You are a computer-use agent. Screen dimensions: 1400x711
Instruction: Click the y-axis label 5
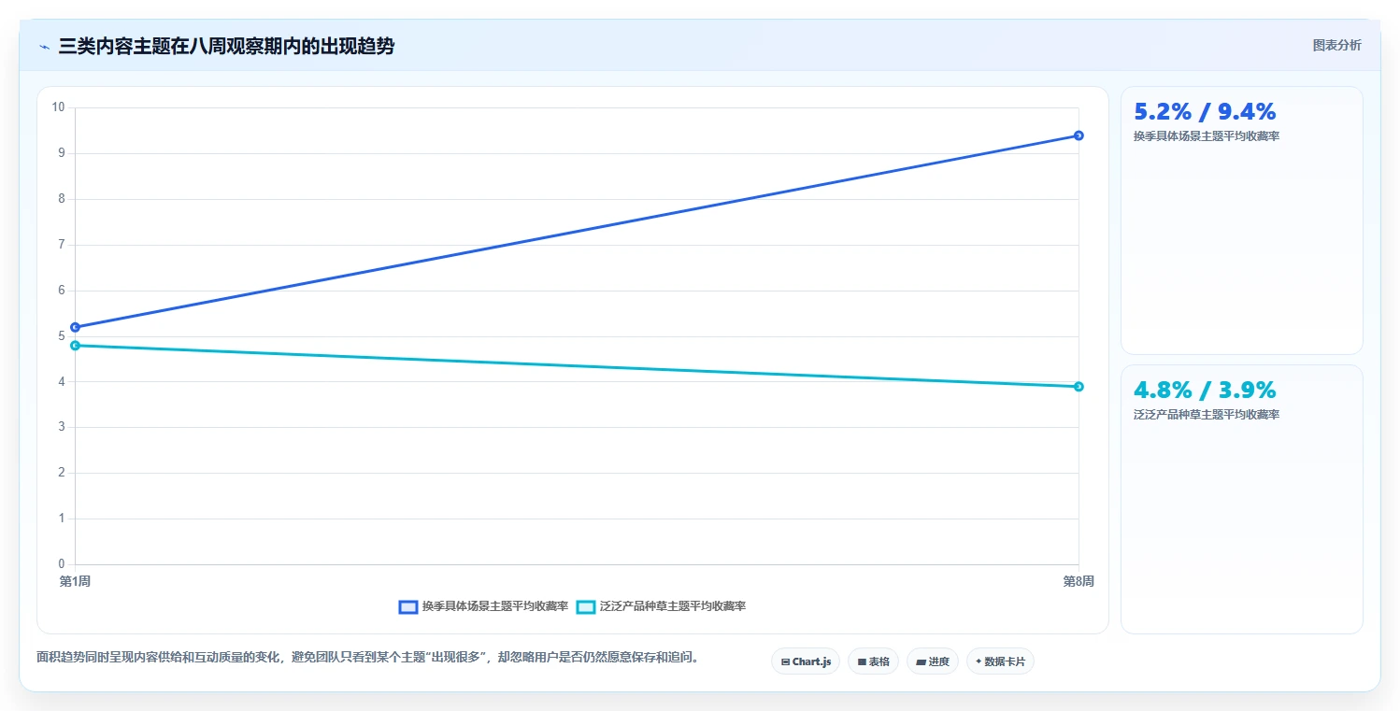point(62,336)
